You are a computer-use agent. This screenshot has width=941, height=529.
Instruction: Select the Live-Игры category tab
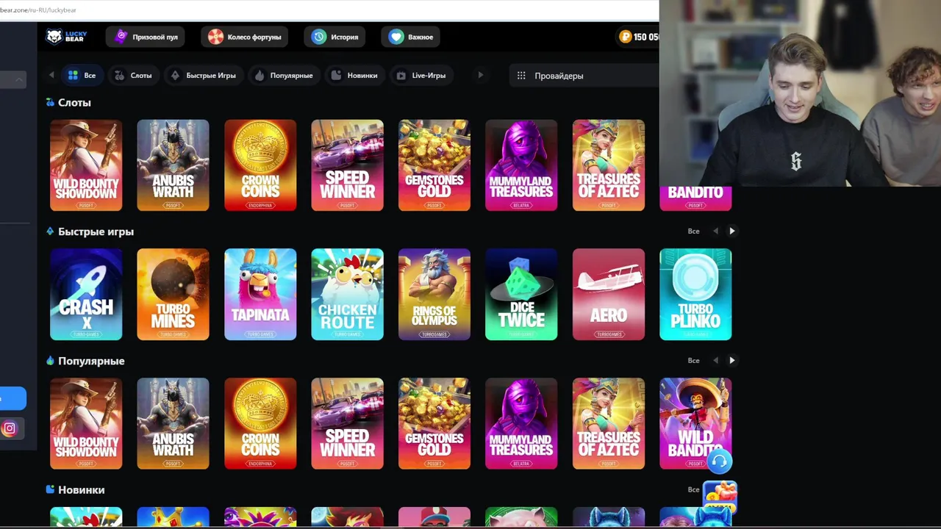point(421,76)
